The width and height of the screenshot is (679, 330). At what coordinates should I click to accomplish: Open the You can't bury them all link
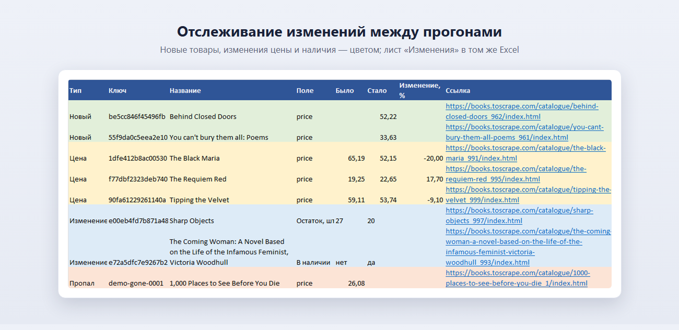coord(524,132)
